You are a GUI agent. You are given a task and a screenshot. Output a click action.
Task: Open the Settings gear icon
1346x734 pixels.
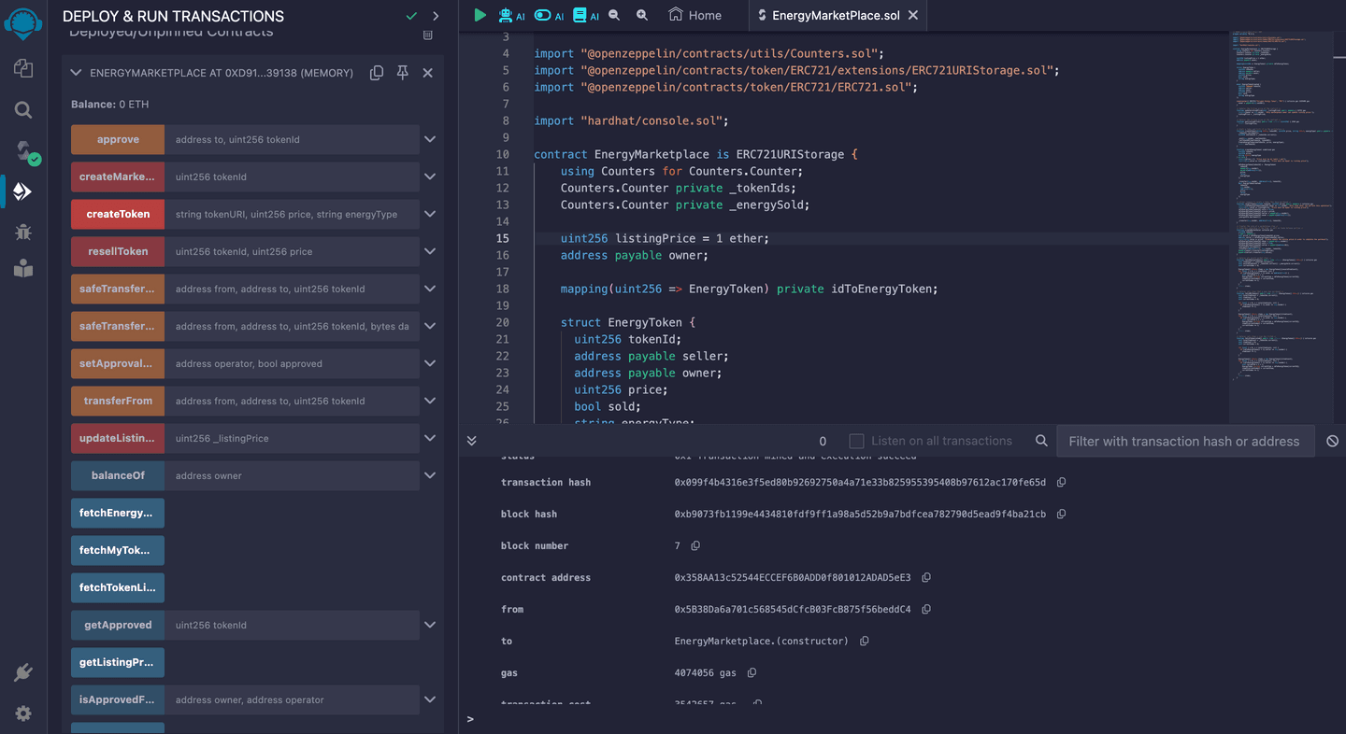tap(23, 713)
